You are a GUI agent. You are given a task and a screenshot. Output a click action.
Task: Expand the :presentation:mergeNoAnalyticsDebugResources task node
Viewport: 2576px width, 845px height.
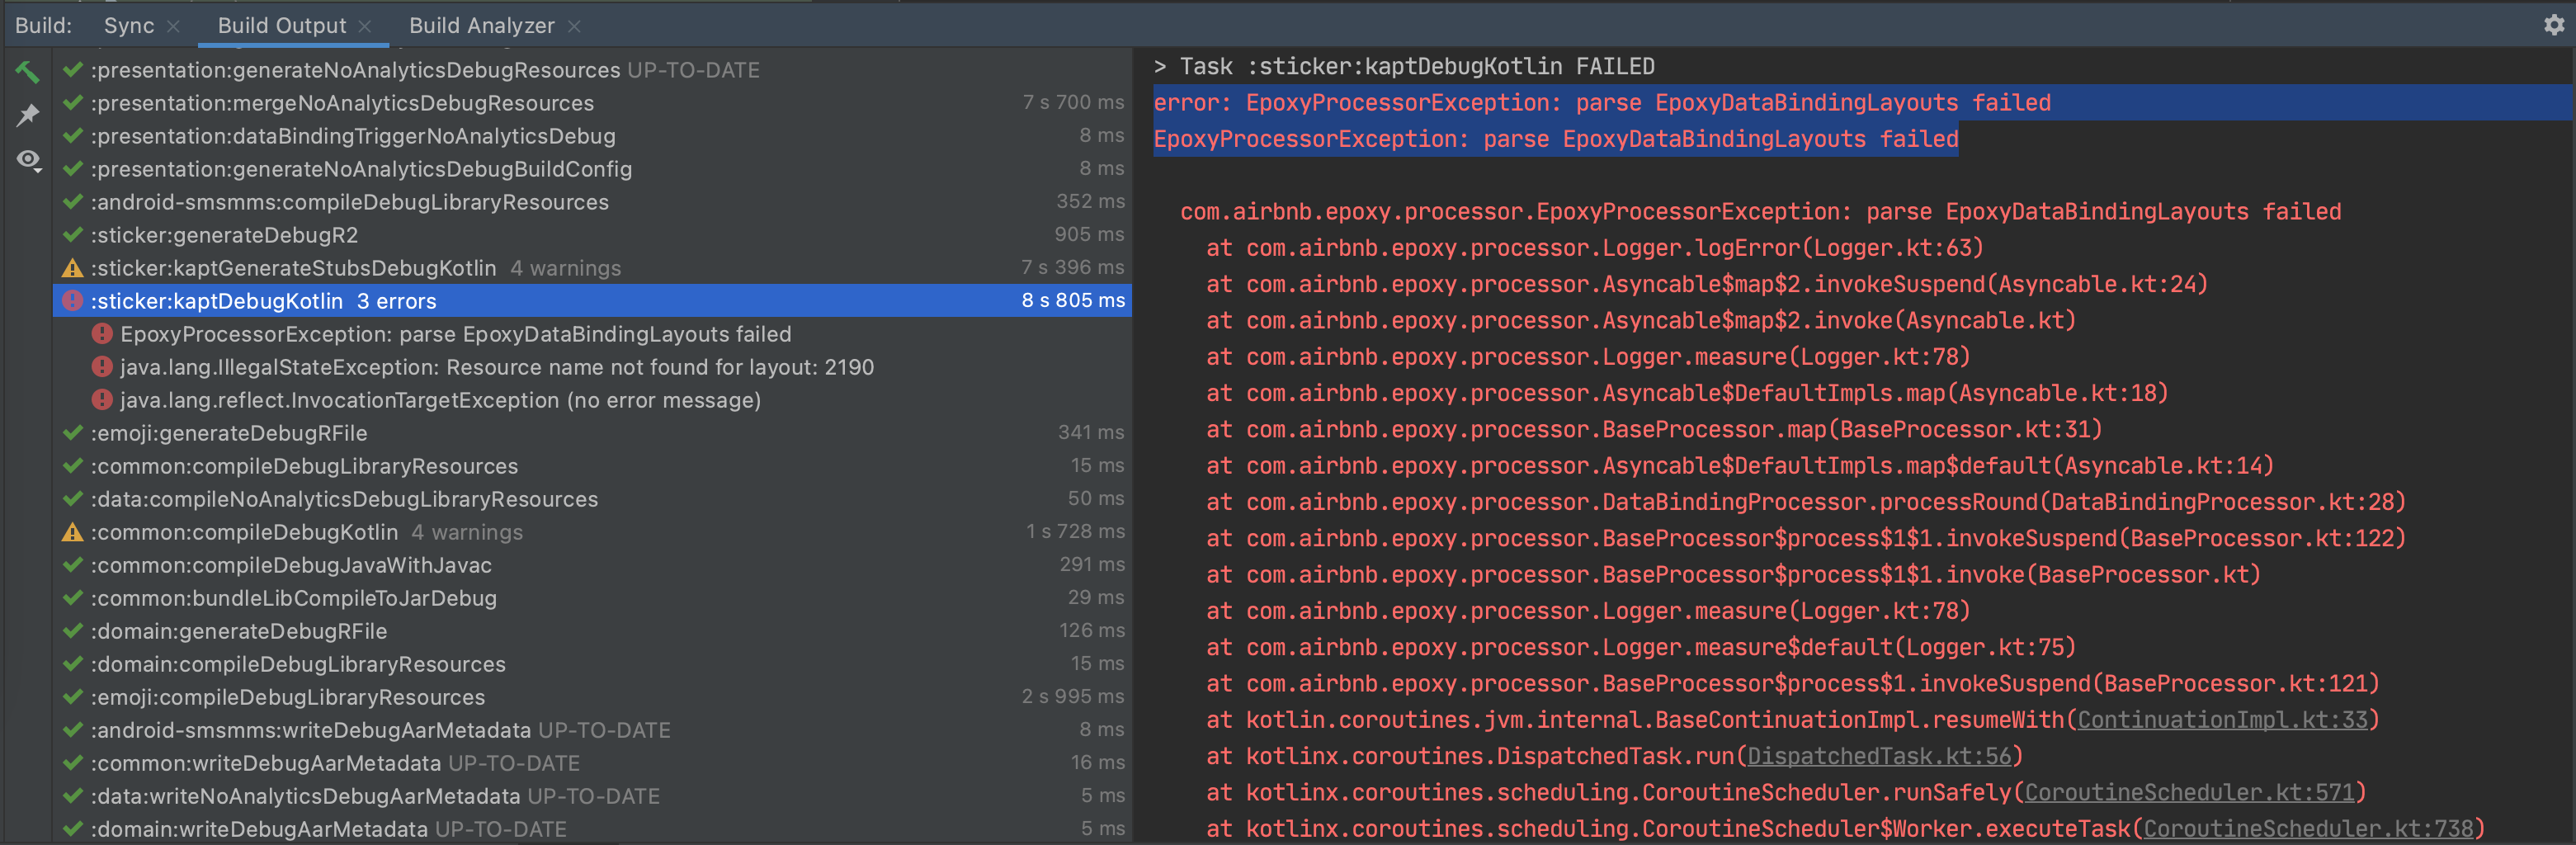click(x=340, y=103)
